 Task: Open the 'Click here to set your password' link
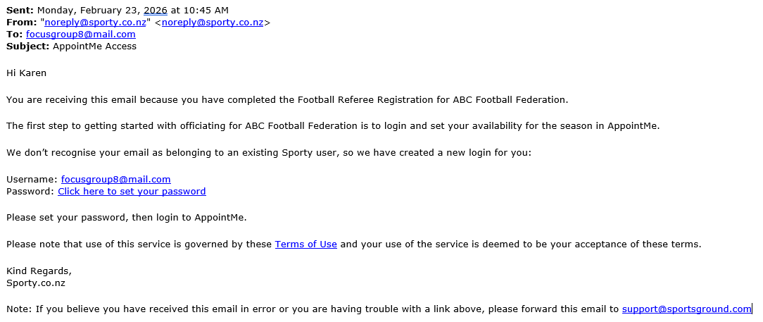pyautogui.click(x=132, y=192)
